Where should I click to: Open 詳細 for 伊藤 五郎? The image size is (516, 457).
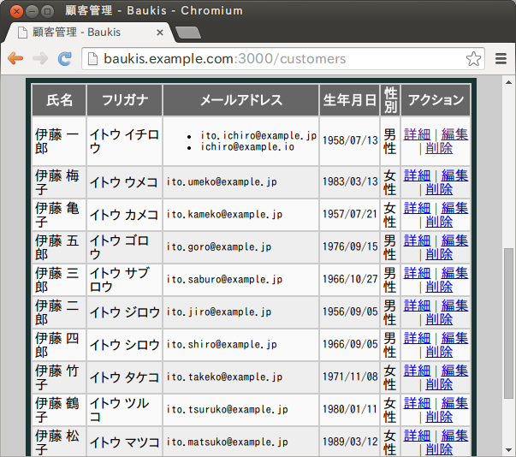pyautogui.click(x=417, y=240)
